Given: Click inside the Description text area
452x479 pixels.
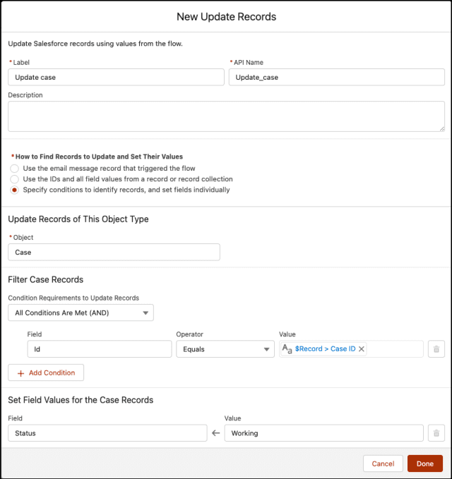Looking at the screenshot, I should coord(226,116).
